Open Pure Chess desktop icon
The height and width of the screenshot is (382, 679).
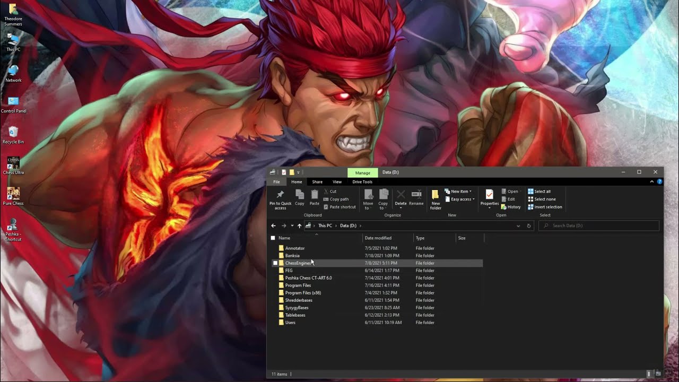[x=13, y=197]
